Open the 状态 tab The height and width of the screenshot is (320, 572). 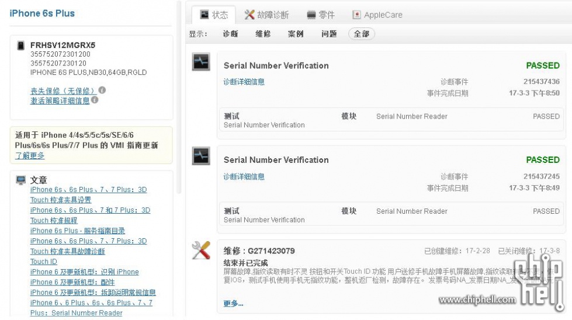[x=214, y=15]
